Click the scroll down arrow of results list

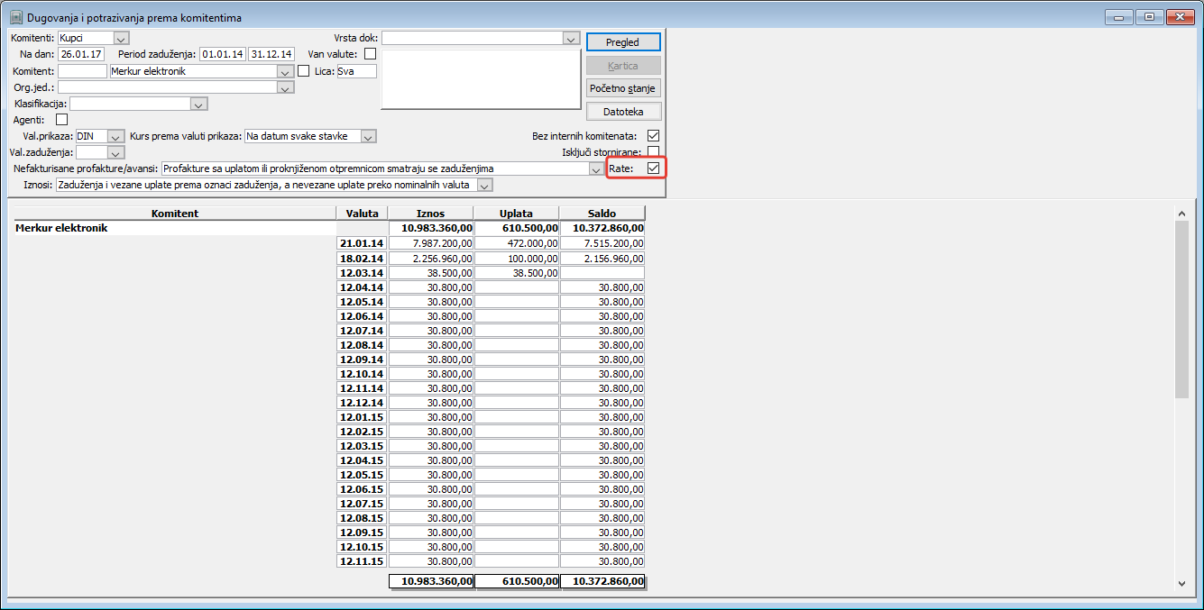pos(1182,584)
